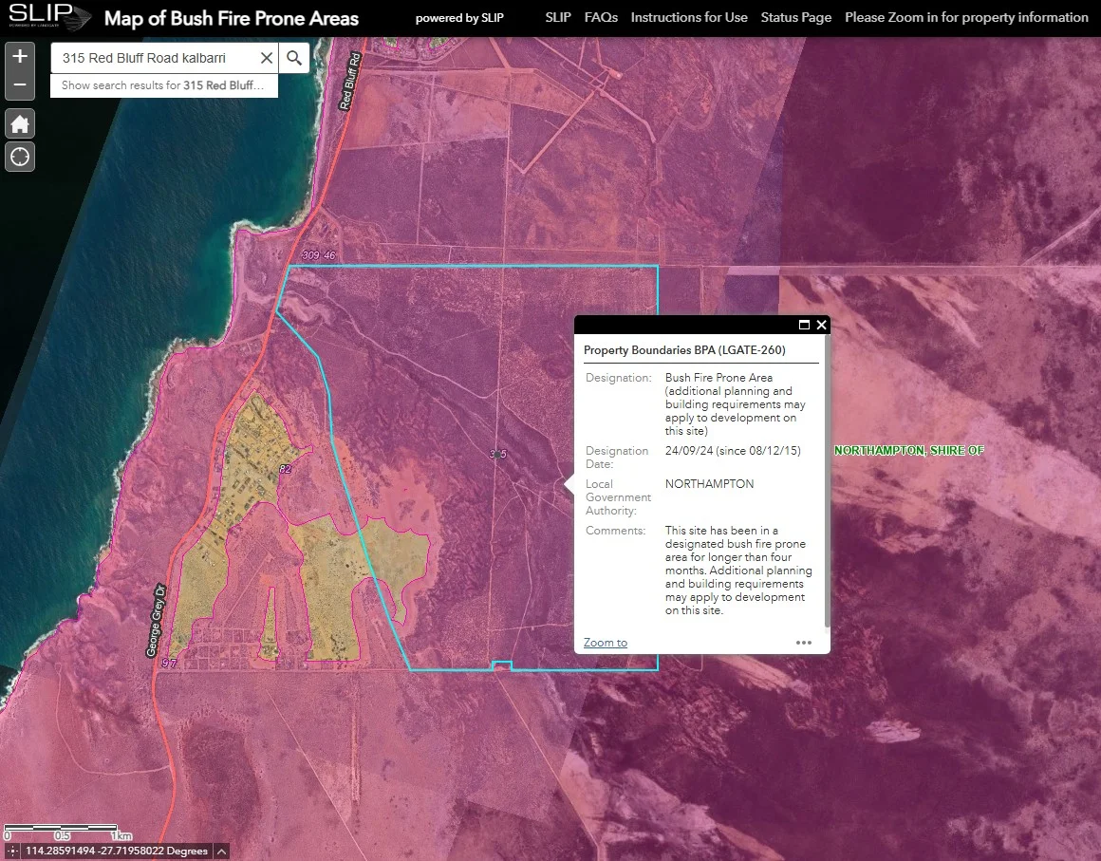Expand coordinate display options with the chevron
Screen dimensions: 1101x861
pyautogui.click(x=221, y=851)
